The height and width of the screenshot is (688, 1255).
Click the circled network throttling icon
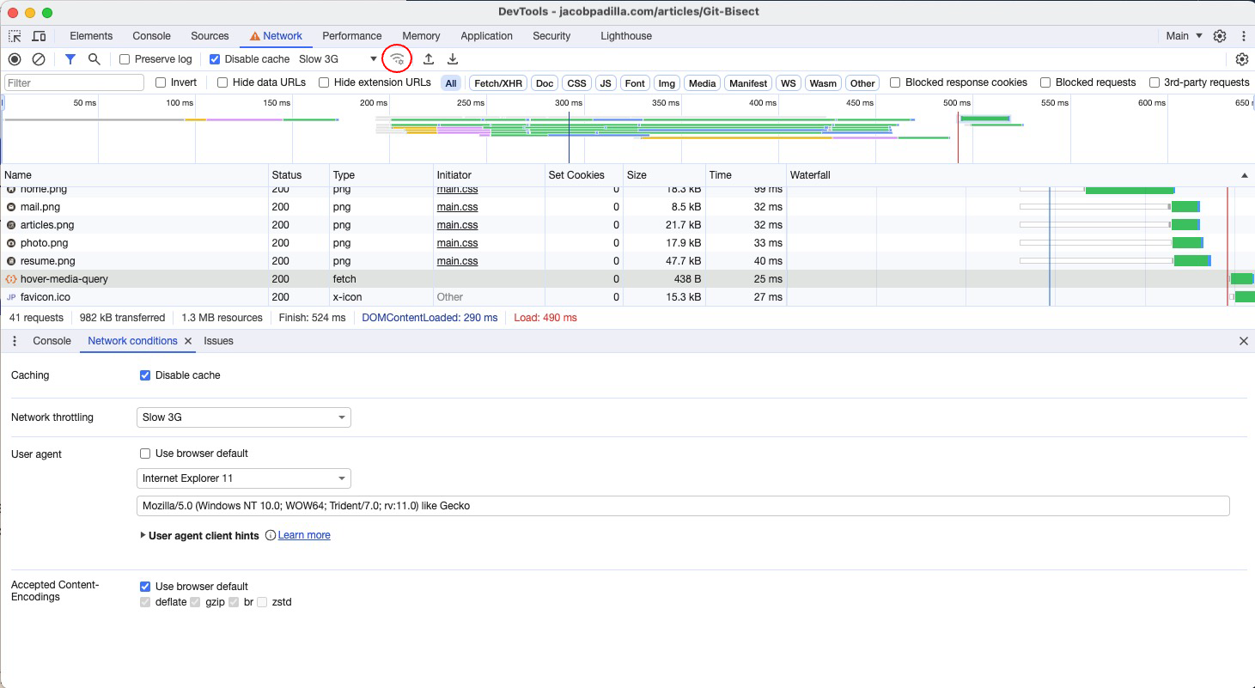pyautogui.click(x=397, y=58)
